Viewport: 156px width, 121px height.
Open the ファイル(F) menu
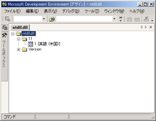coord(13,11)
